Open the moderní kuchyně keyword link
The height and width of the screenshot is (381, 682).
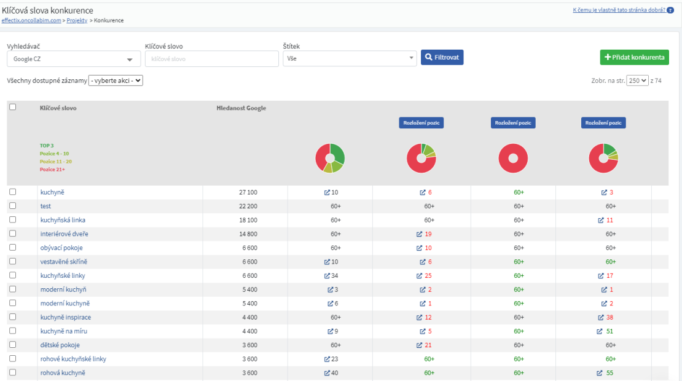coord(65,304)
